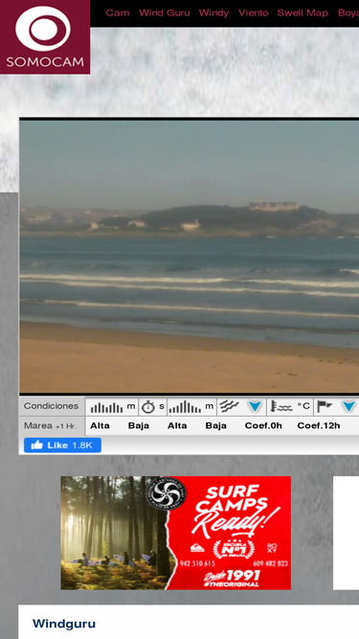This screenshot has height=639, width=359.
Task: Open the Surf Camps Ready banner ad
Action: click(x=176, y=533)
